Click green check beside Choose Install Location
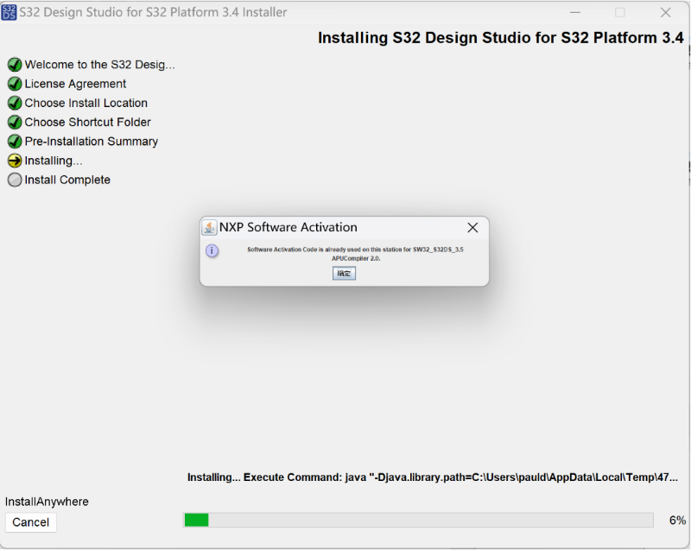The height and width of the screenshot is (550, 691). point(15,103)
